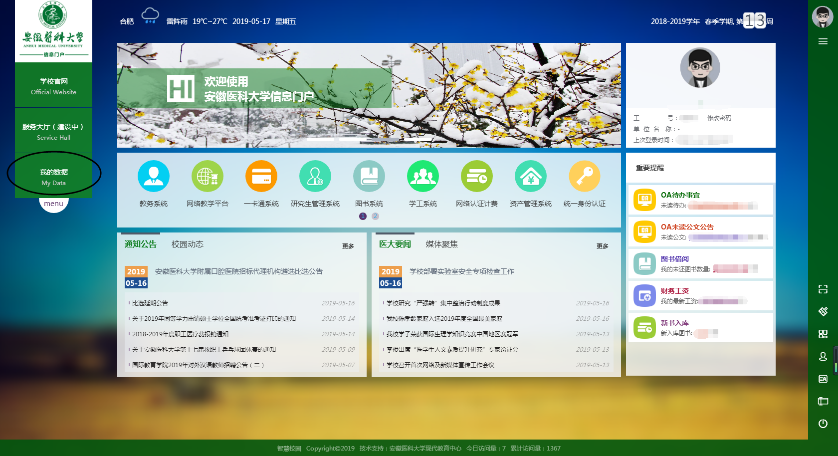Screen dimensions: 838x456
Task: Click the 统一身份认证 key icon
Action: click(x=585, y=177)
